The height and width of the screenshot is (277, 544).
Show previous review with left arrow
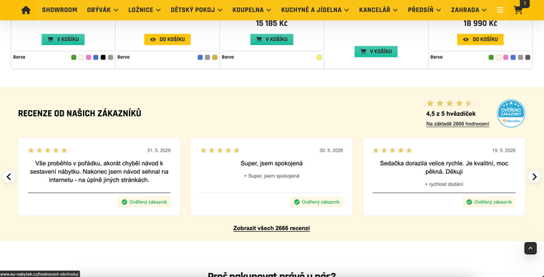[x=9, y=177]
